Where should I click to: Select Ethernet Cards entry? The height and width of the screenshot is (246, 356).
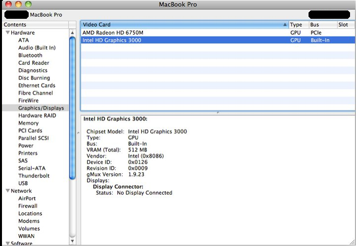point(37,86)
